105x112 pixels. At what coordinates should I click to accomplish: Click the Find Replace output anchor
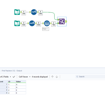pos(66,22)
